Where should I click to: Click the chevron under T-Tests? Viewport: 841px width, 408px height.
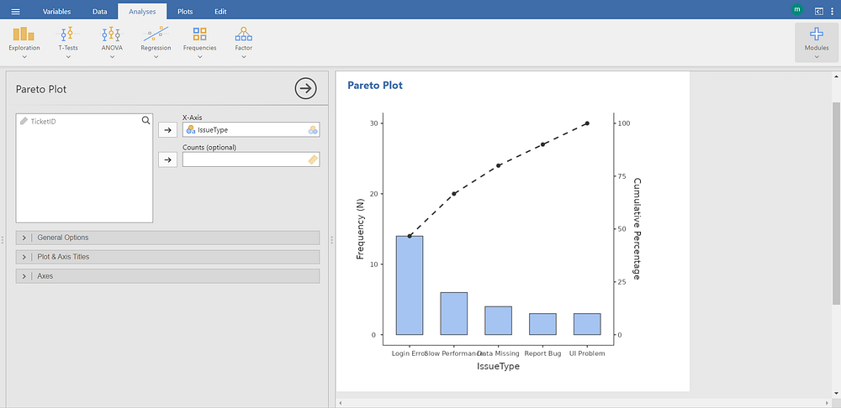(67, 57)
